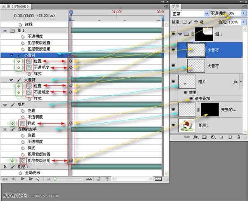Click add layer style fx button

(196, 137)
